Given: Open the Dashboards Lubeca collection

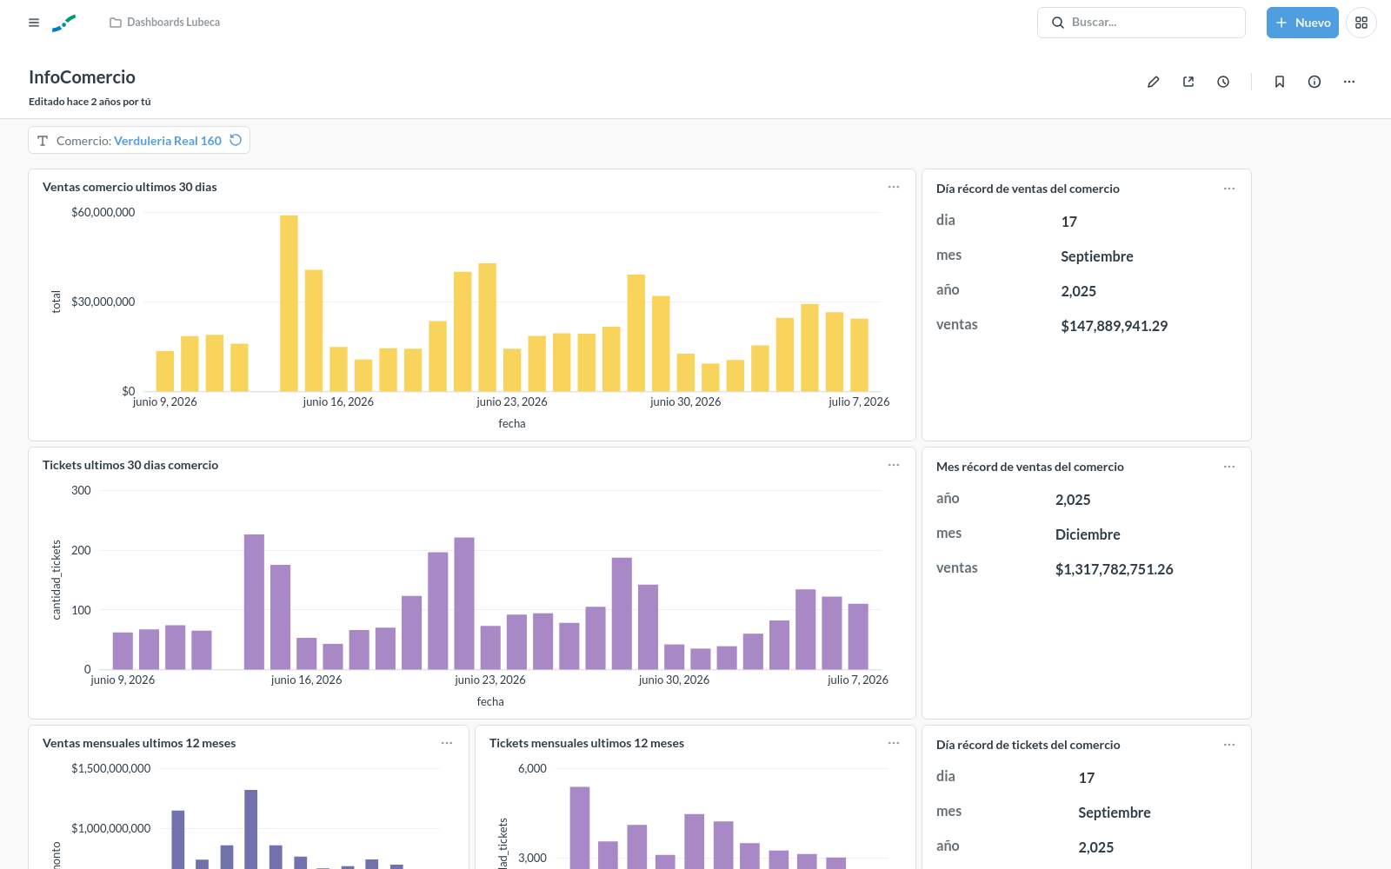Looking at the screenshot, I should pos(165,23).
